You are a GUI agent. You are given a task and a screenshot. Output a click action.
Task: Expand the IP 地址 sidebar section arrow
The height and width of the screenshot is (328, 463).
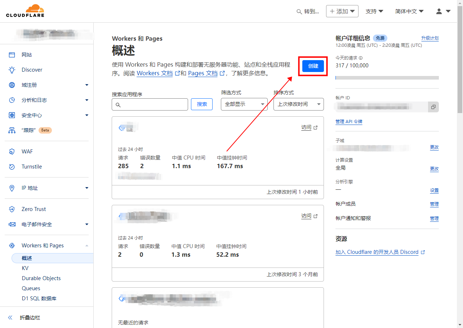point(87,188)
